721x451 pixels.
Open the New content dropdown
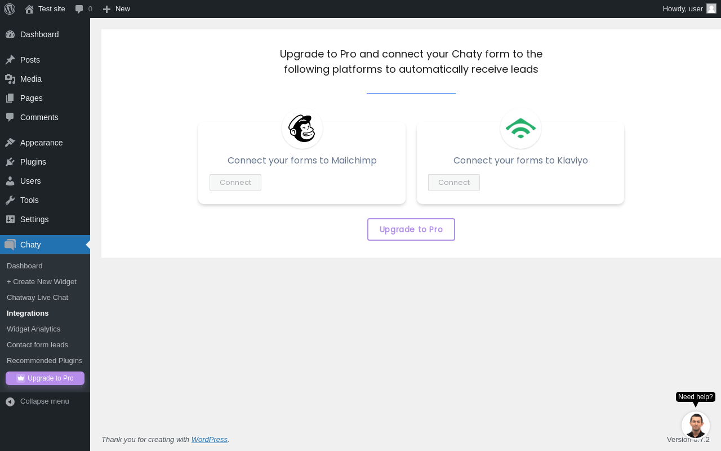point(117,9)
